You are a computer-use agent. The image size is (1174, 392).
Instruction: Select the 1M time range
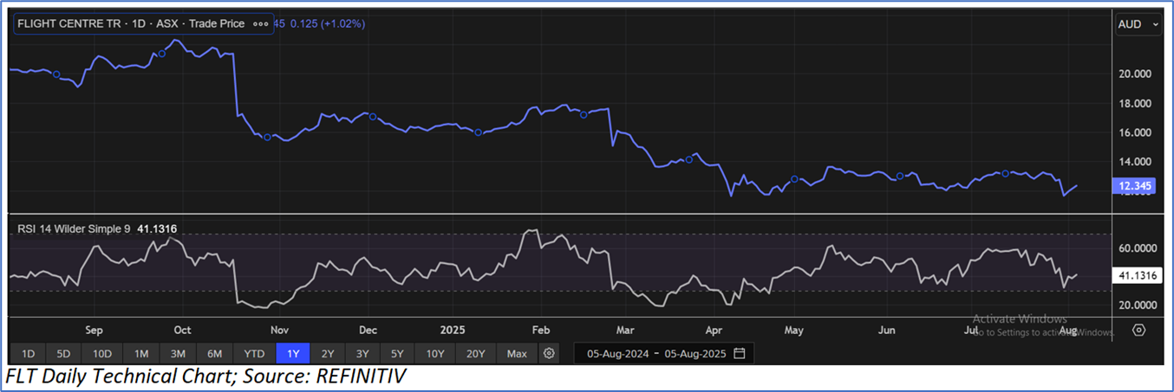coord(141,353)
